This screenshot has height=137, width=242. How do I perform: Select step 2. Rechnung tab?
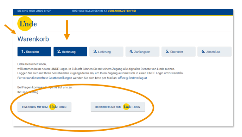tap(70, 51)
